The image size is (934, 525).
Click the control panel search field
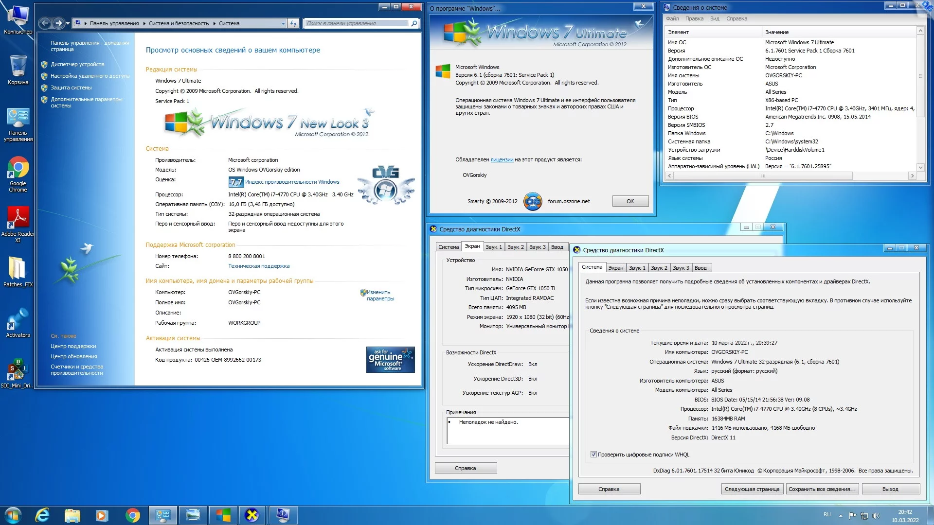357,23
